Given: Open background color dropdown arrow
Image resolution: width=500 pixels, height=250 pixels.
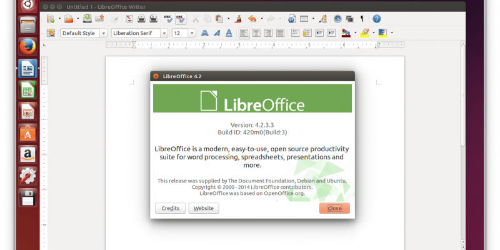Looking at the screenshot, I should pos(392,33).
